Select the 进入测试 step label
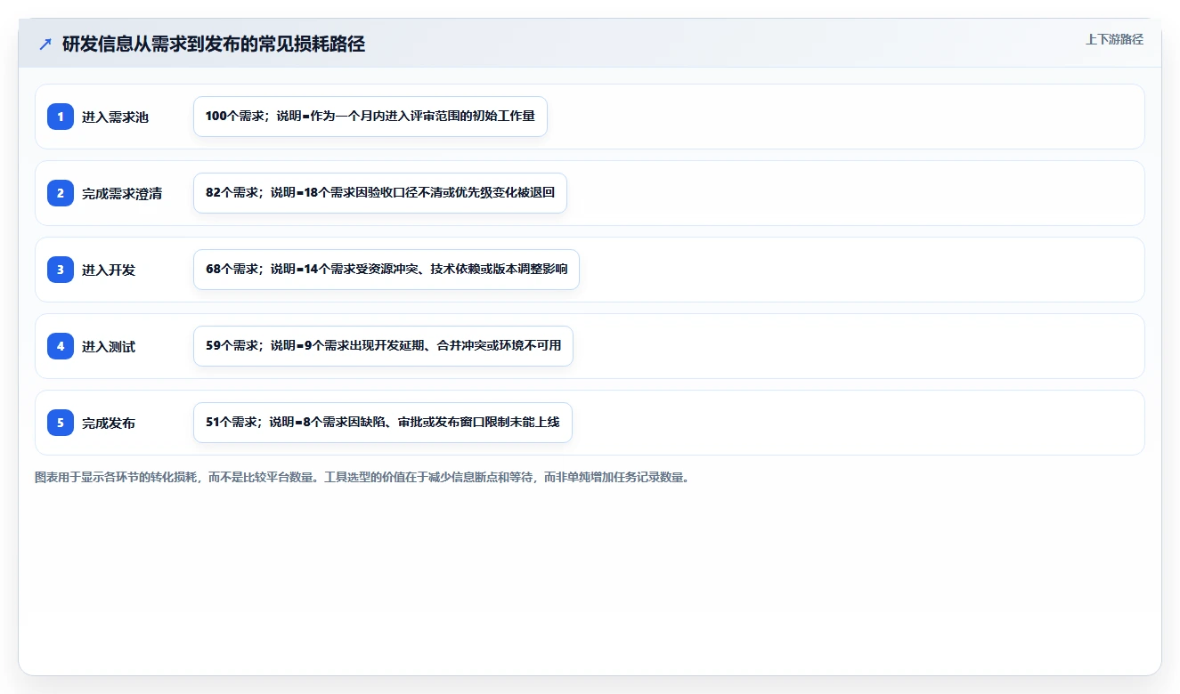The height and width of the screenshot is (694, 1180). pos(109,347)
